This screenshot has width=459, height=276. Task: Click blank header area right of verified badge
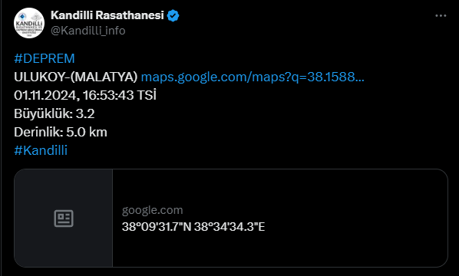click(x=305, y=16)
